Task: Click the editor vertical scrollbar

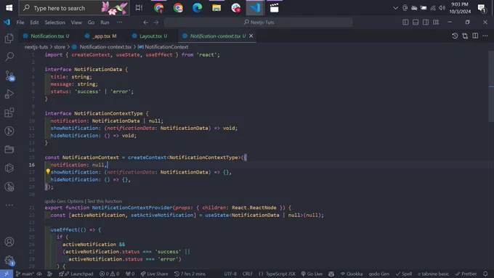Action: tap(491, 86)
